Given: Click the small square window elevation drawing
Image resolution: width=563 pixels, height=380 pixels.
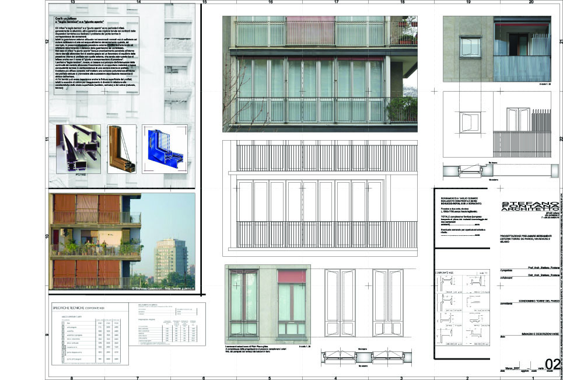Looking at the screenshot, I should (x=469, y=123).
